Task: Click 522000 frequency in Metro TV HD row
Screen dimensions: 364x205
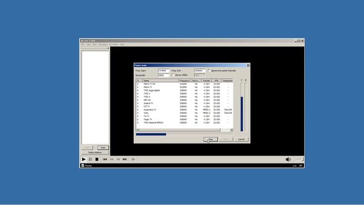Action: point(183,84)
